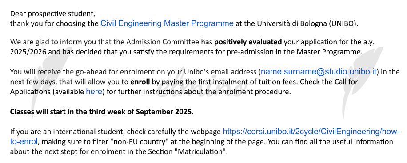Click the 'Università di Bologna' text
Image resolution: width=407 pixels, height=163 pixels.
[x=292, y=24]
